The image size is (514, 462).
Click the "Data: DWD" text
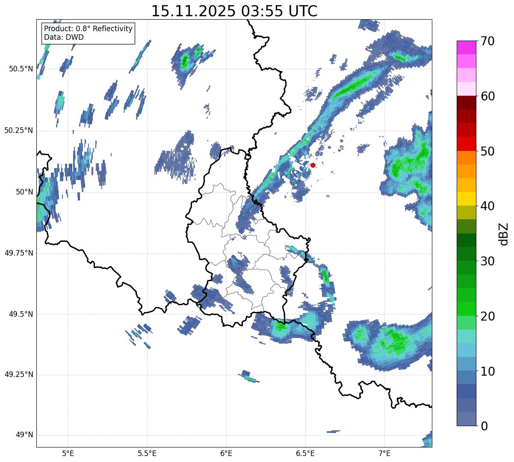pos(64,37)
